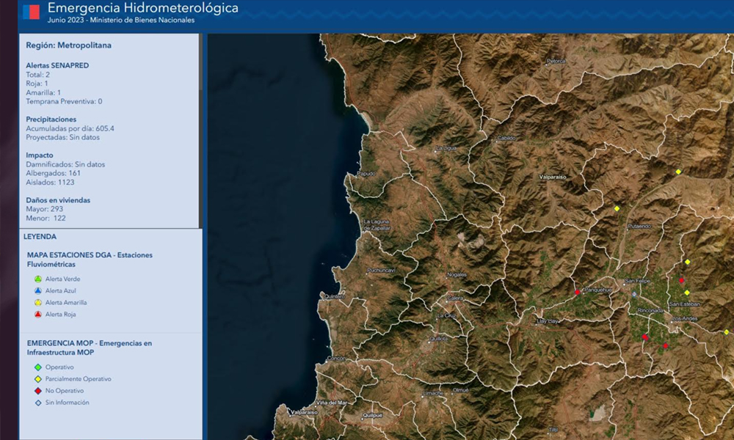Click the La Ligua map label
Image resolution: width=734 pixels, height=440 pixels.
446,148
